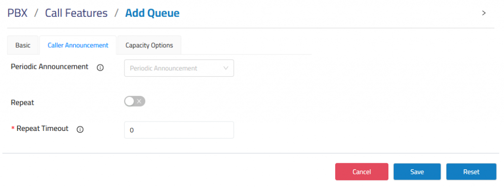Open the Capacity Options tab
This screenshot has height=187, width=504.
[x=149, y=45]
